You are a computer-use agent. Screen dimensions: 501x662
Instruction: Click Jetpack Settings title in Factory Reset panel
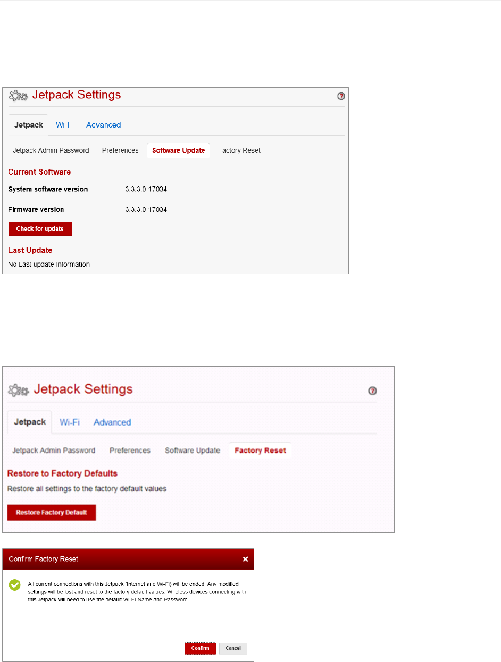83,389
